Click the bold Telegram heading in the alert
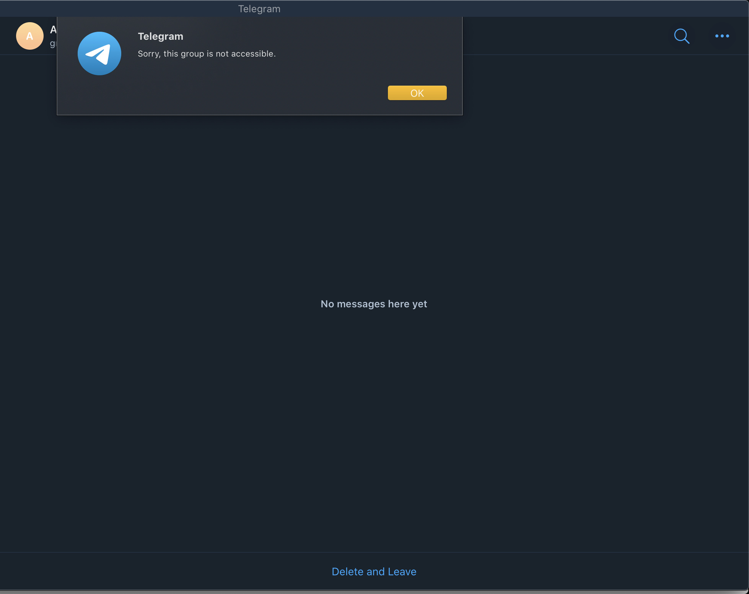 (160, 36)
